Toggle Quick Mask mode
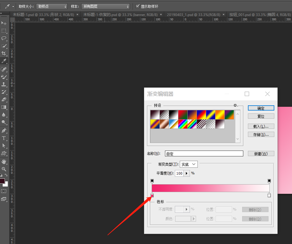 pyautogui.click(x=4, y=191)
